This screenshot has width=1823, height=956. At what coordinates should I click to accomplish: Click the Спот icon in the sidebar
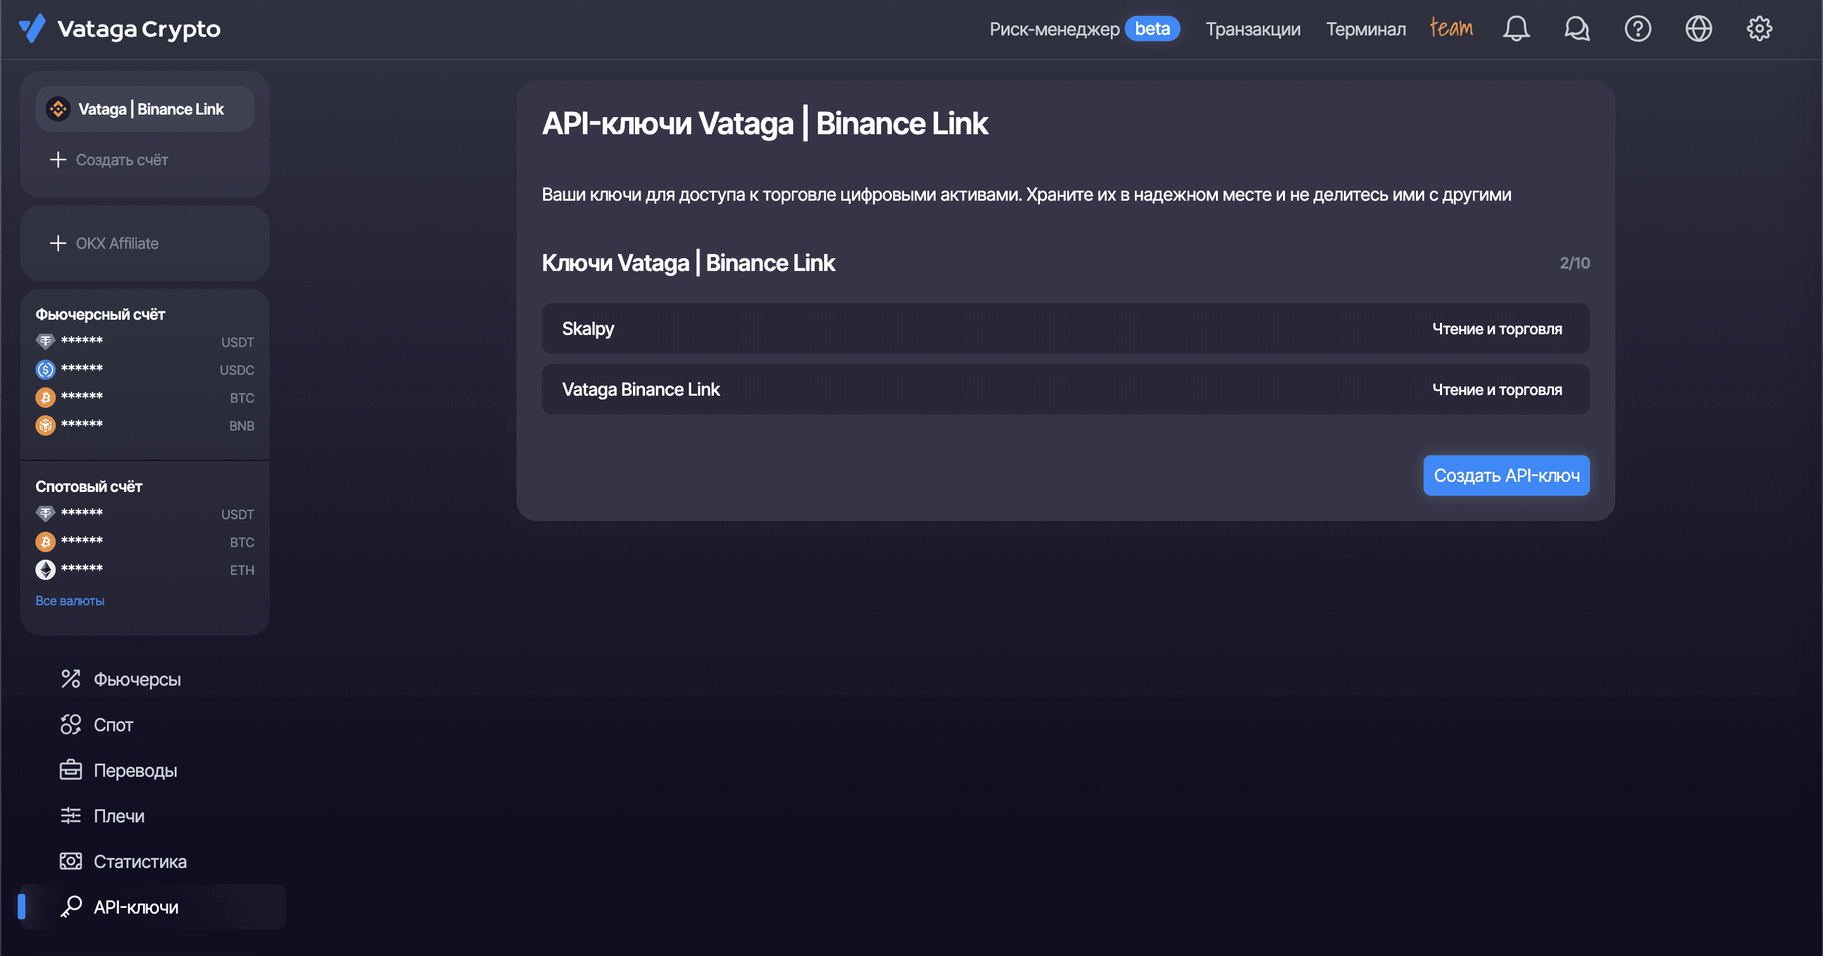coord(71,724)
